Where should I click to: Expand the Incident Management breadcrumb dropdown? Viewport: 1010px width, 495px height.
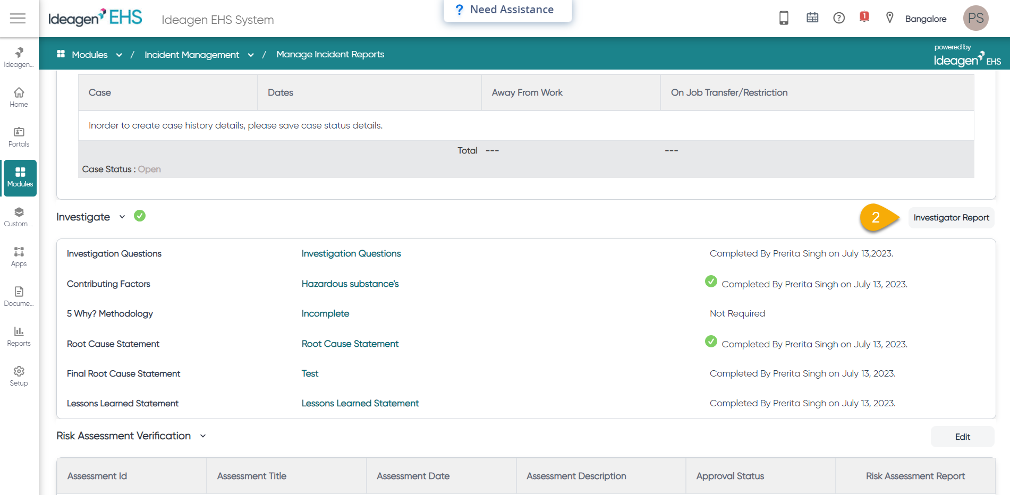point(251,55)
